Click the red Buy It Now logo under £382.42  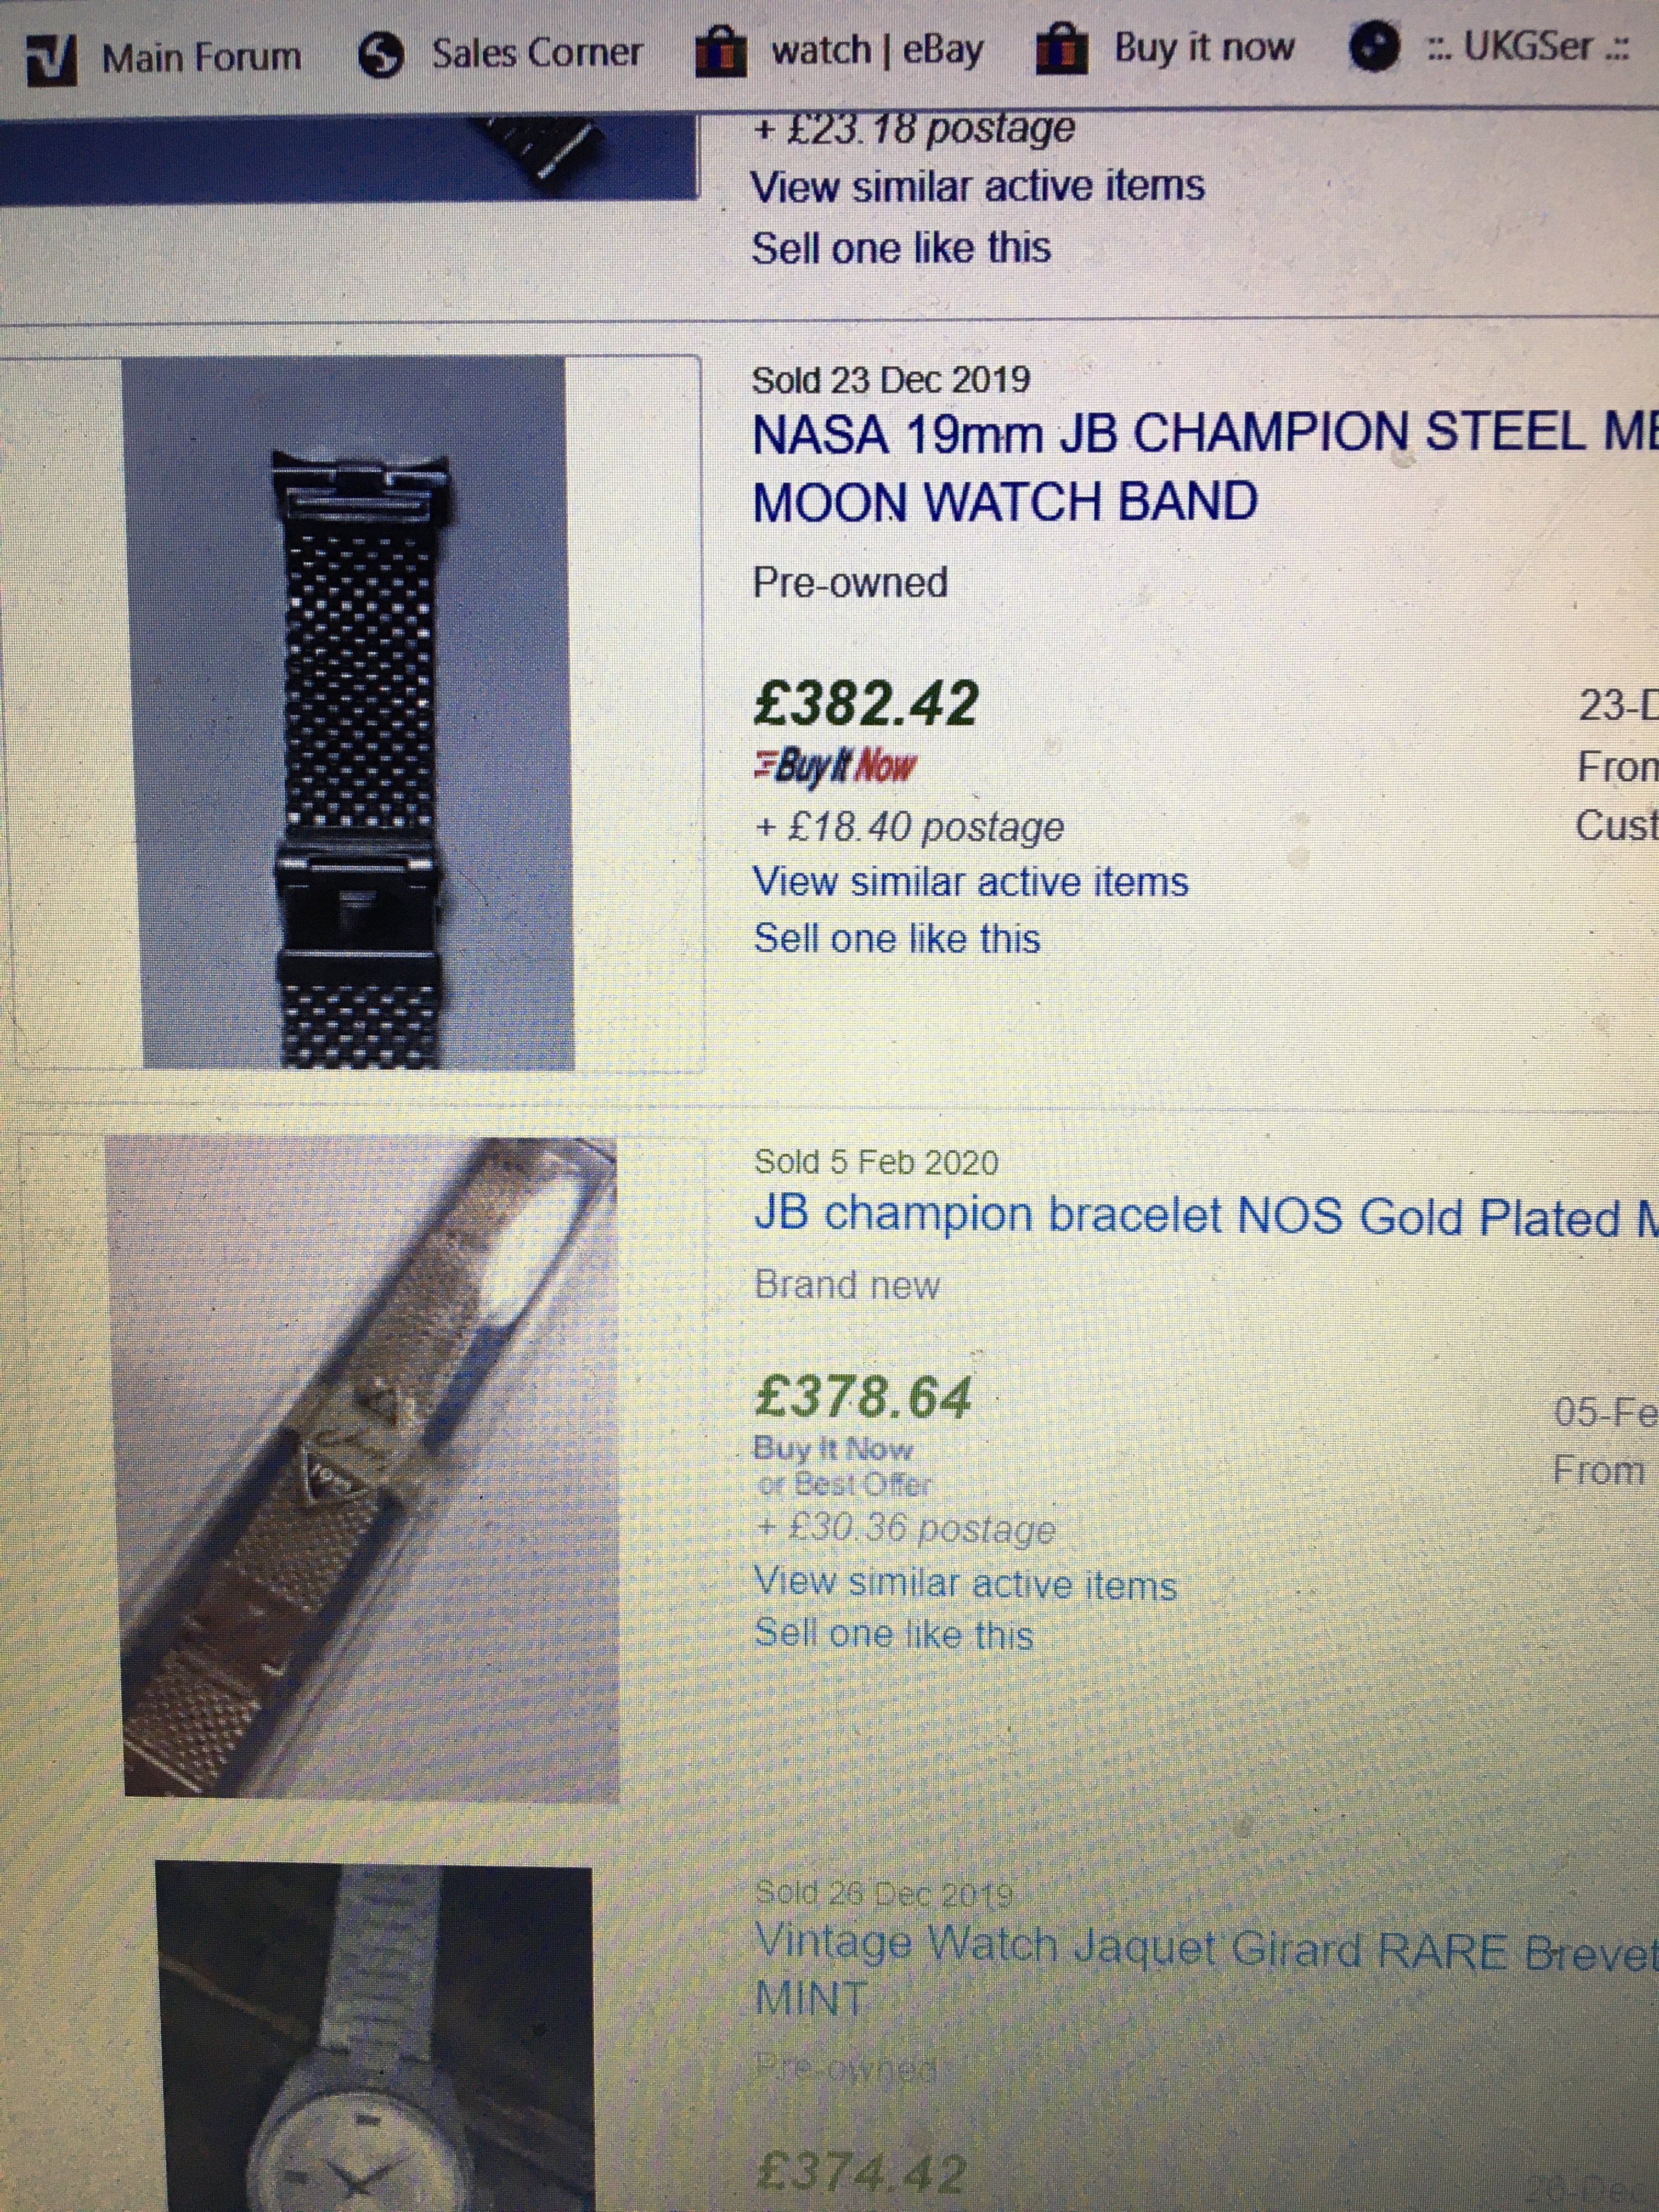click(834, 767)
